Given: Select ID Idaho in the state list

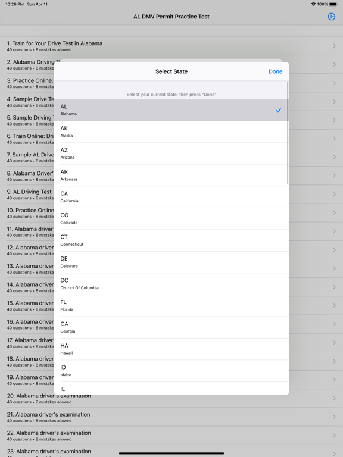Looking at the screenshot, I should pyautogui.click(x=171, y=371).
